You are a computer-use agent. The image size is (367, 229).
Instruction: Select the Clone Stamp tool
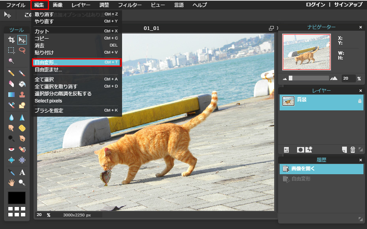click(x=22, y=95)
